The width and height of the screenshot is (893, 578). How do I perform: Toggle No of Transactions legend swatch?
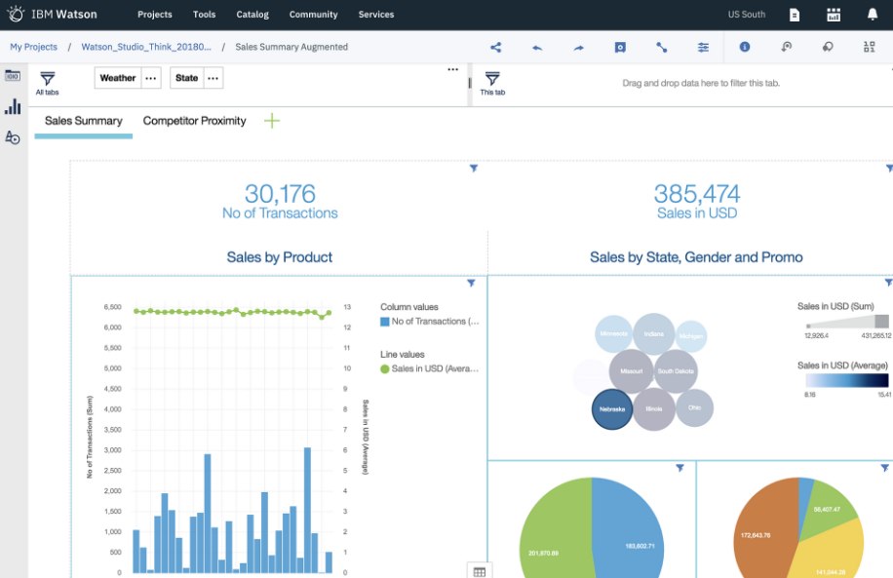(385, 322)
